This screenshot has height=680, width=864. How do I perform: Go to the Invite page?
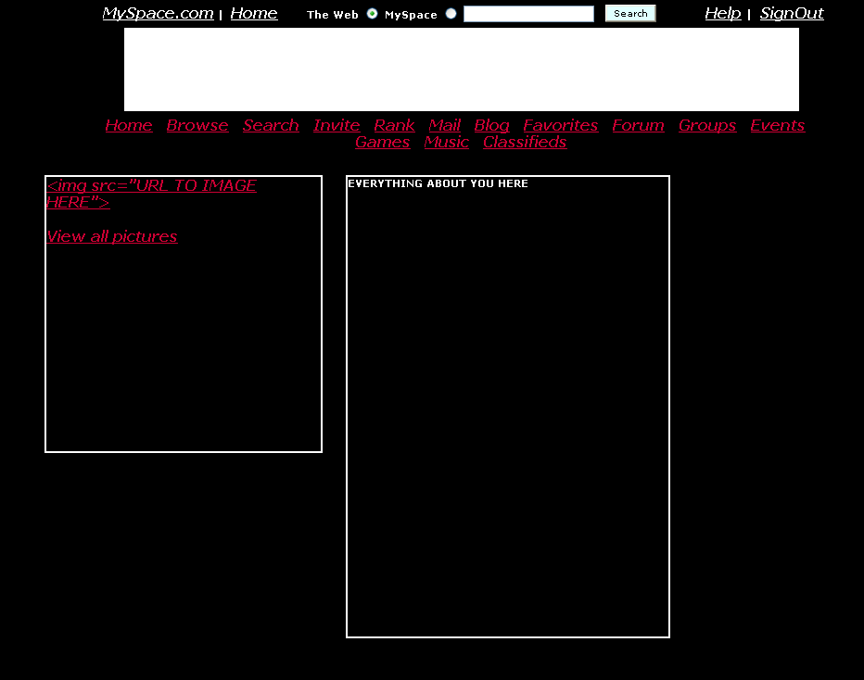coord(337,125)
